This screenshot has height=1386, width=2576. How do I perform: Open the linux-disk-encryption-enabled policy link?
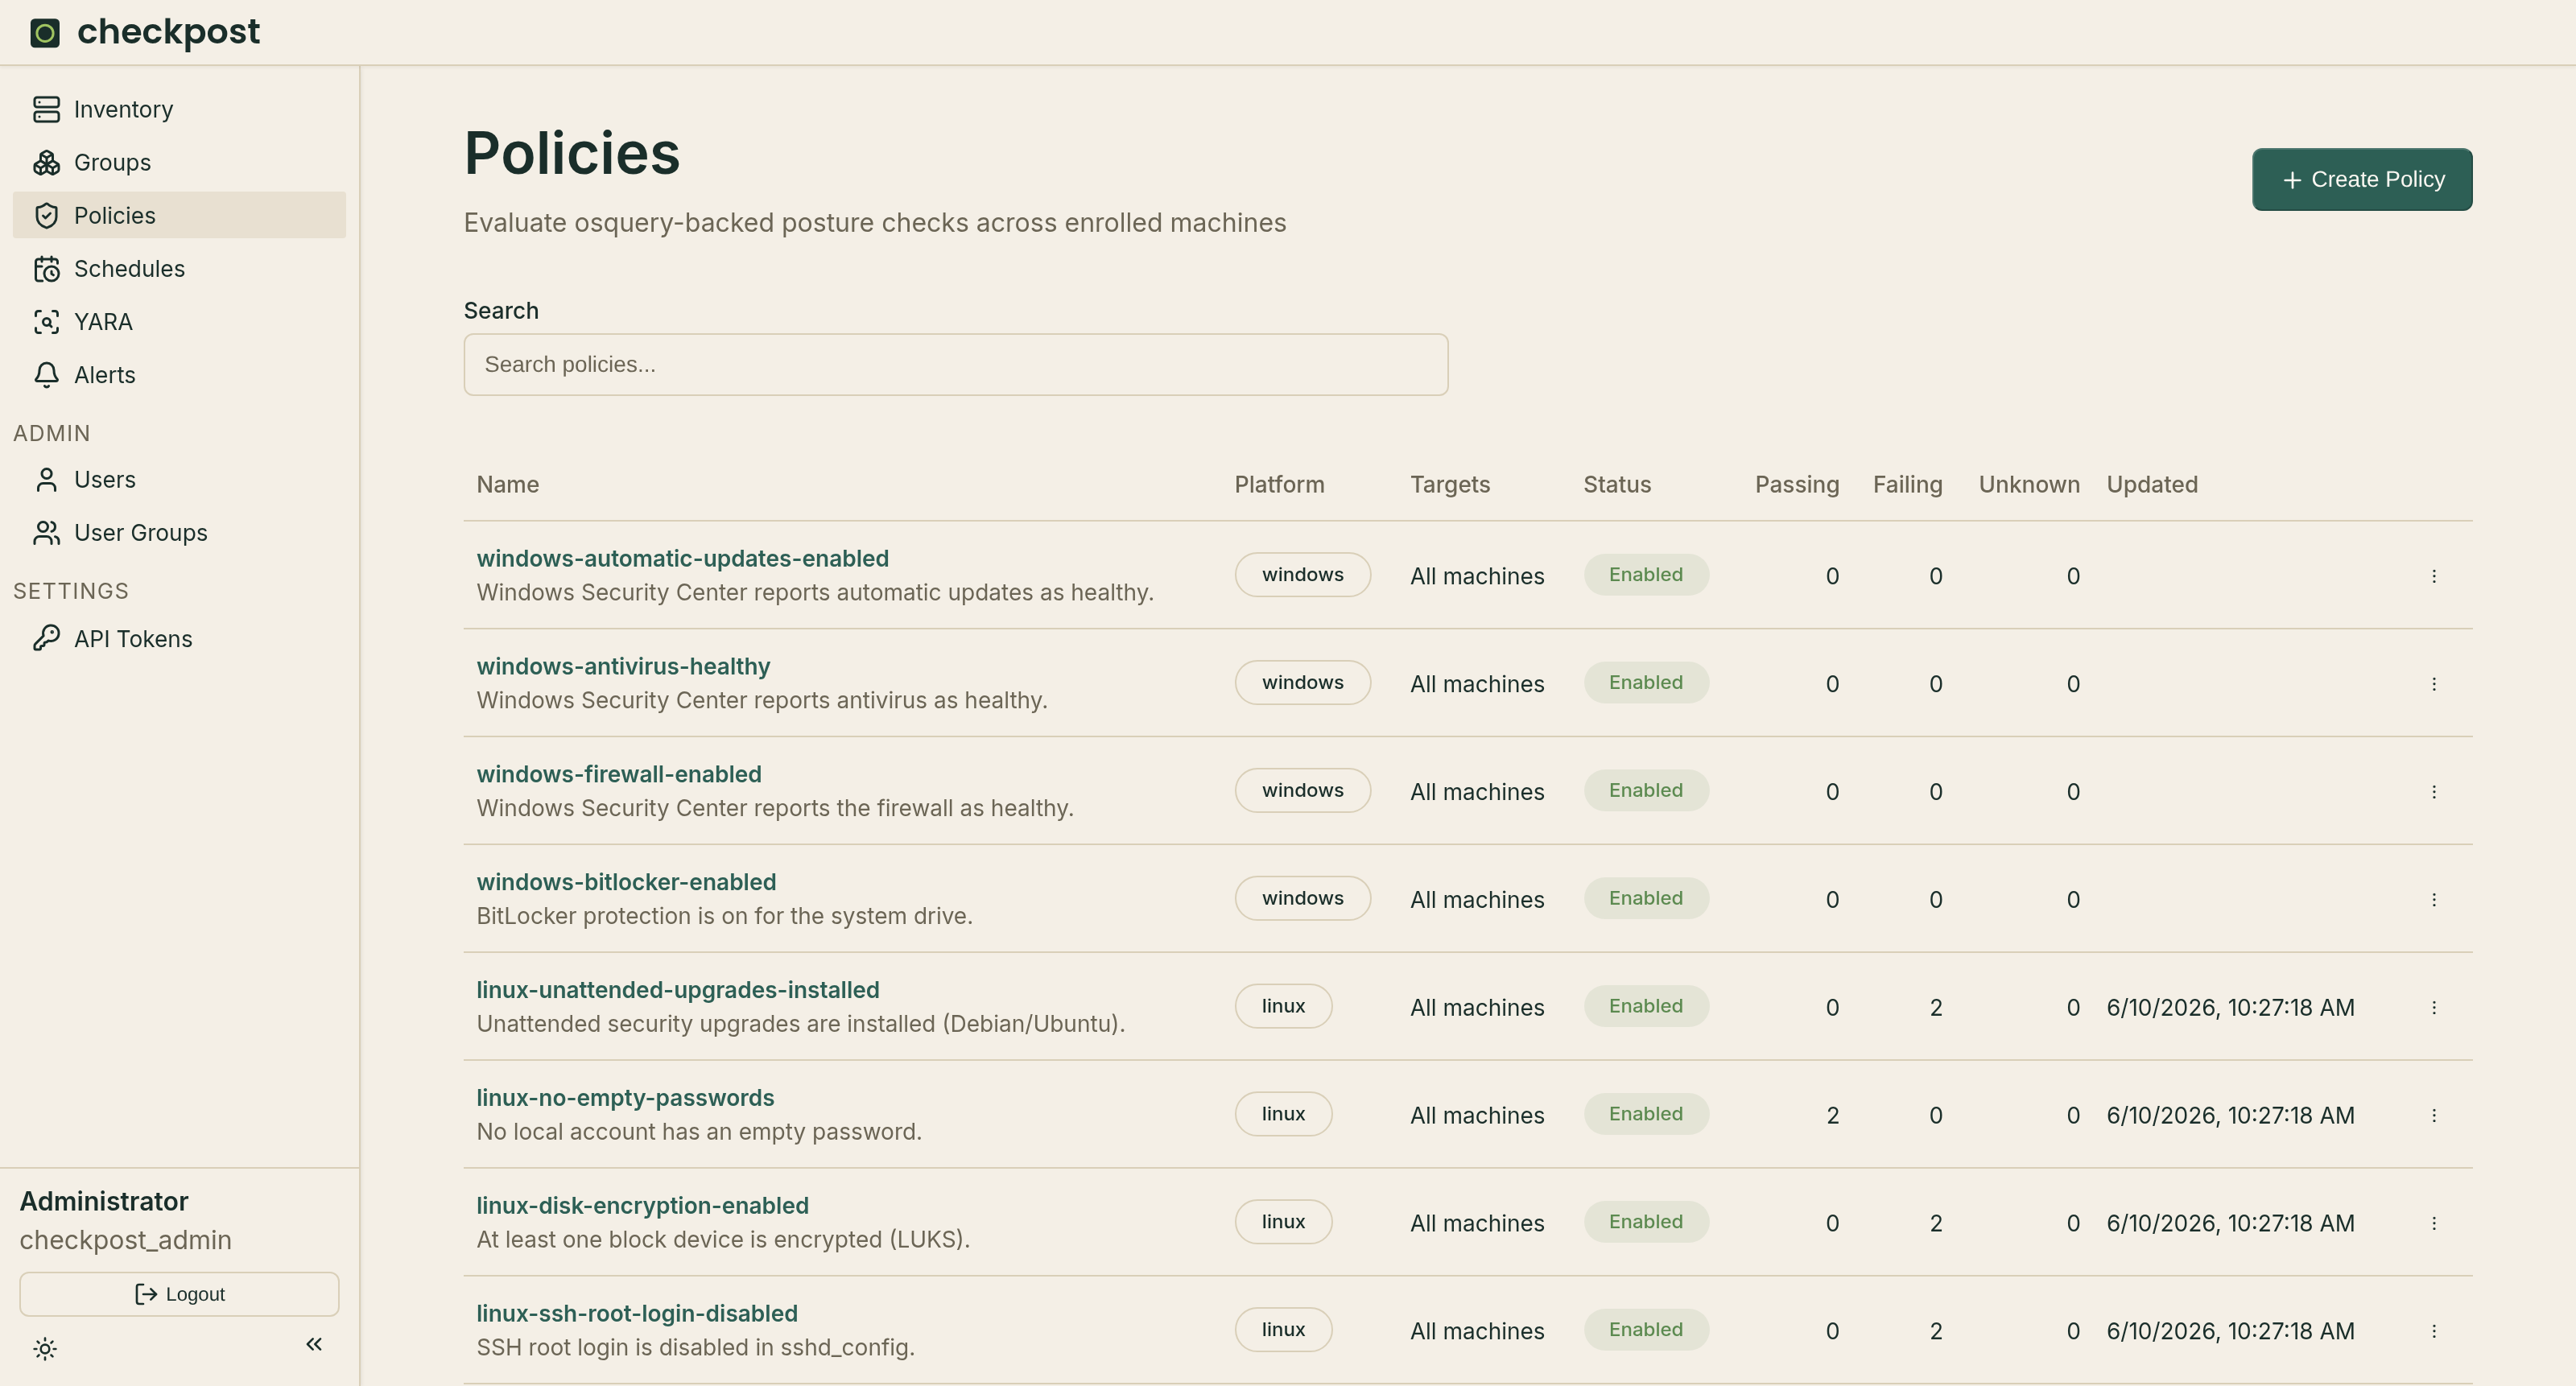click(x=642, y=1206)
